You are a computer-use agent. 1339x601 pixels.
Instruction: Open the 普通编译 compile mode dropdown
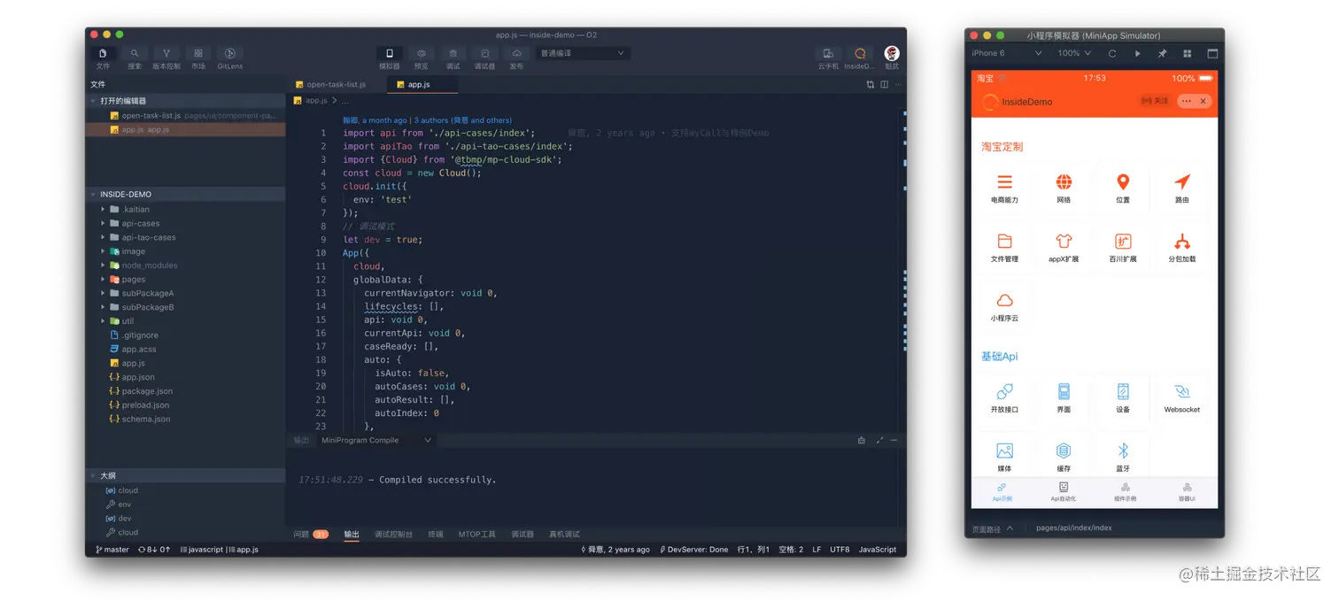pos(584,53)
